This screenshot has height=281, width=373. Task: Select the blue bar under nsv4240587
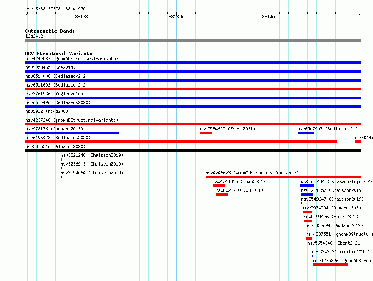coord(193,63)
